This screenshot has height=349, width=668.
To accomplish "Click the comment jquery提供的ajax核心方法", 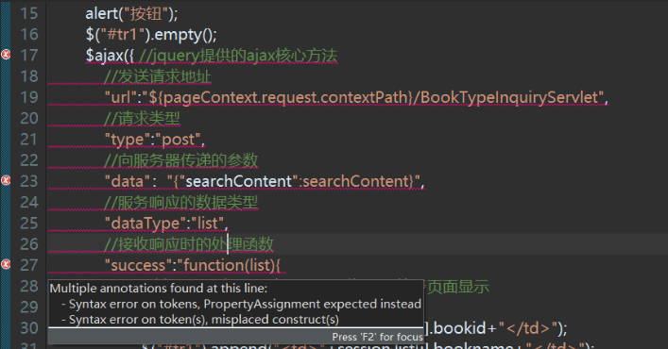I will click(238, 56).
